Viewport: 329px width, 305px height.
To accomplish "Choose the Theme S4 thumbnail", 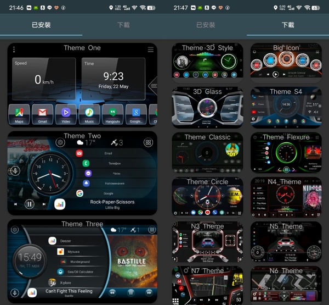I will pos(286,108).
